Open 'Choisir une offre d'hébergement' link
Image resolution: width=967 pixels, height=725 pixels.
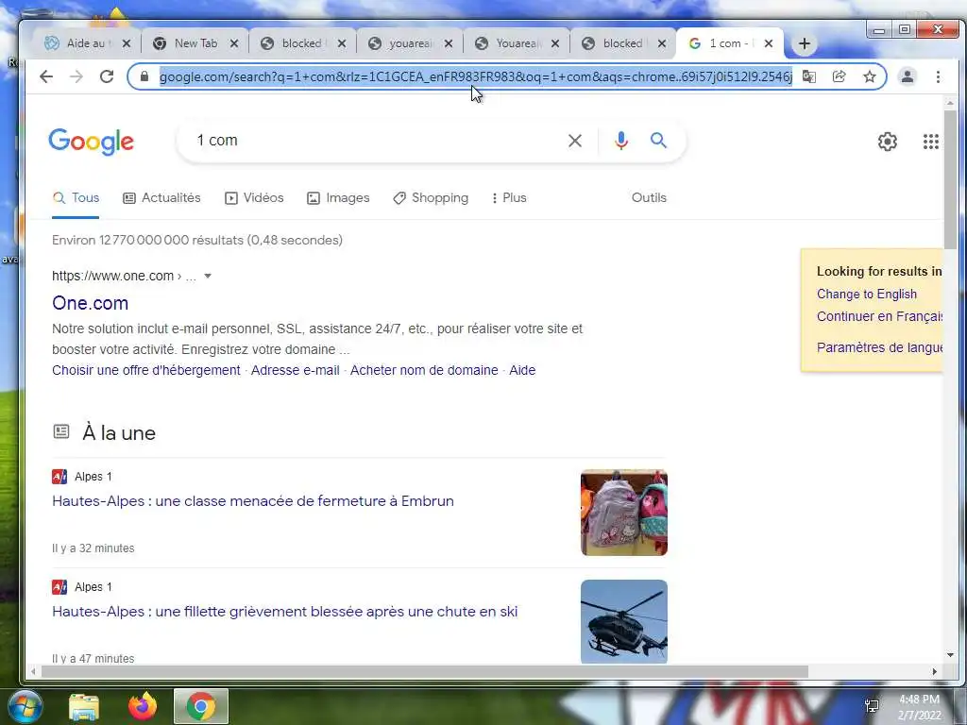(x=146, y=370)
